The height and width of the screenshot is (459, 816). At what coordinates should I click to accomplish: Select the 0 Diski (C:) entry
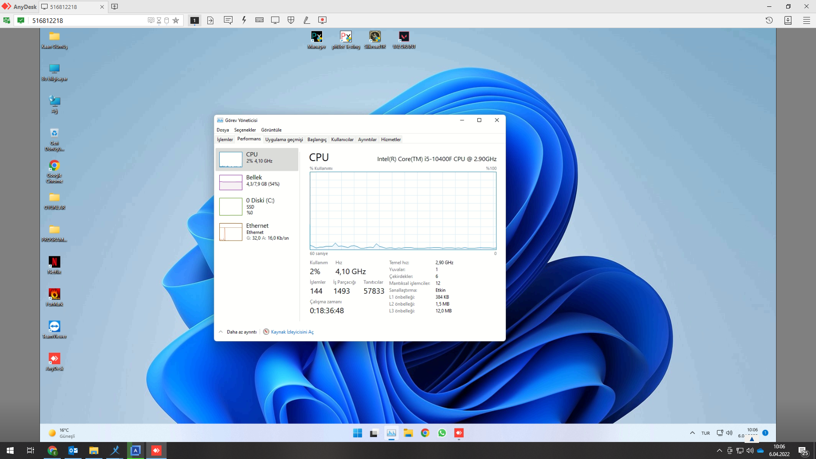257,206
